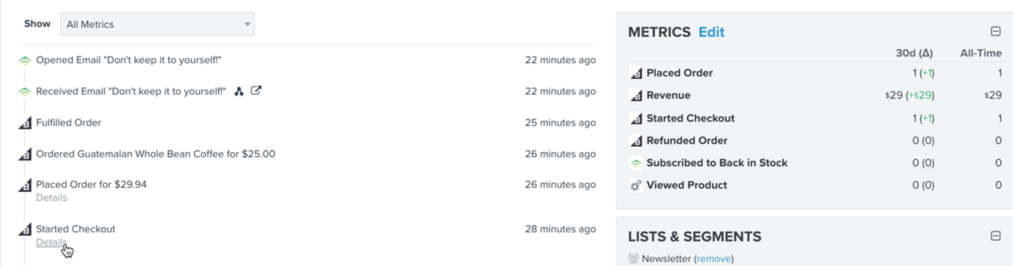
Task: Click the Klaviyo icon beside Opened Email event
Action: pyautogui.click(x=25, y=61)
